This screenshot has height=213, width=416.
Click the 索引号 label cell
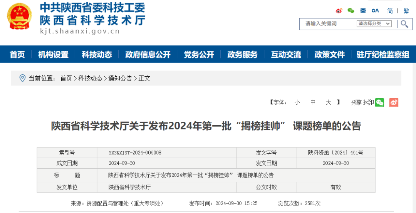pyautogui.click(x=67, y=153)
